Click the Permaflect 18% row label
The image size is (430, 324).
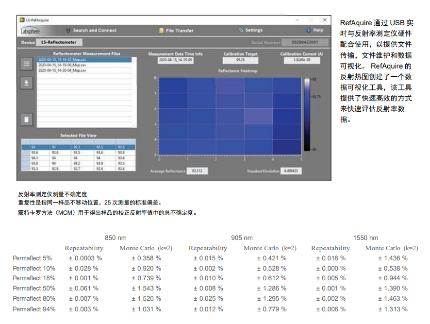34,278
